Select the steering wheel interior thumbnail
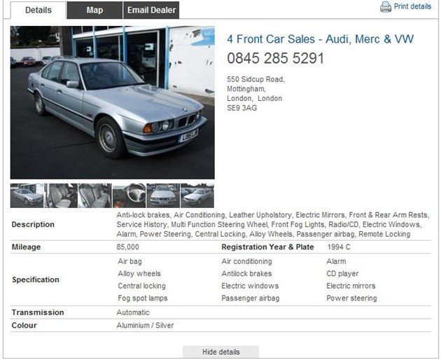Image resolution: width=441 pixels, height=360 pixels. pyautogui.click(x=129, y=195)
